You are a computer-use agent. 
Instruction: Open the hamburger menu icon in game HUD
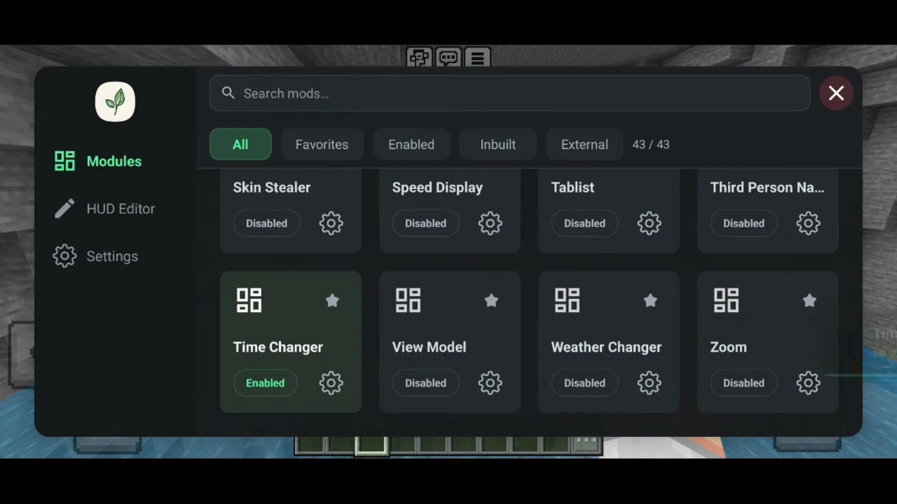(477, 58)
